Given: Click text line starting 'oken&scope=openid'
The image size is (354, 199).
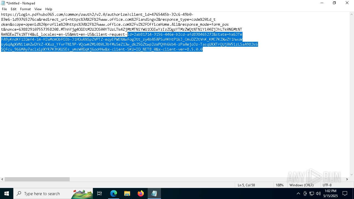Looking at the screenshot, I should pyautogui.click(x=115, y=24).
